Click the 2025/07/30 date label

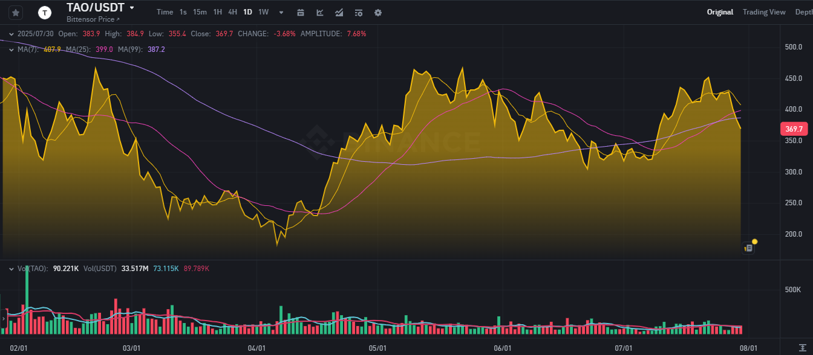(37, 34)
